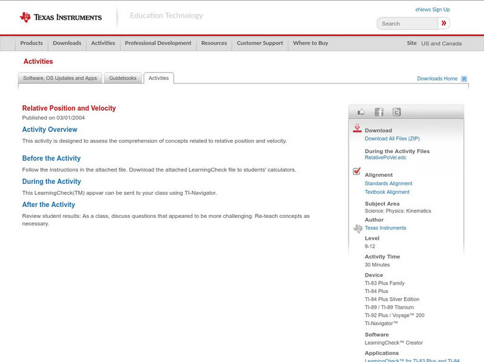Open the Where to Buy menu
The image size is (484, 362).
[310, 43]
